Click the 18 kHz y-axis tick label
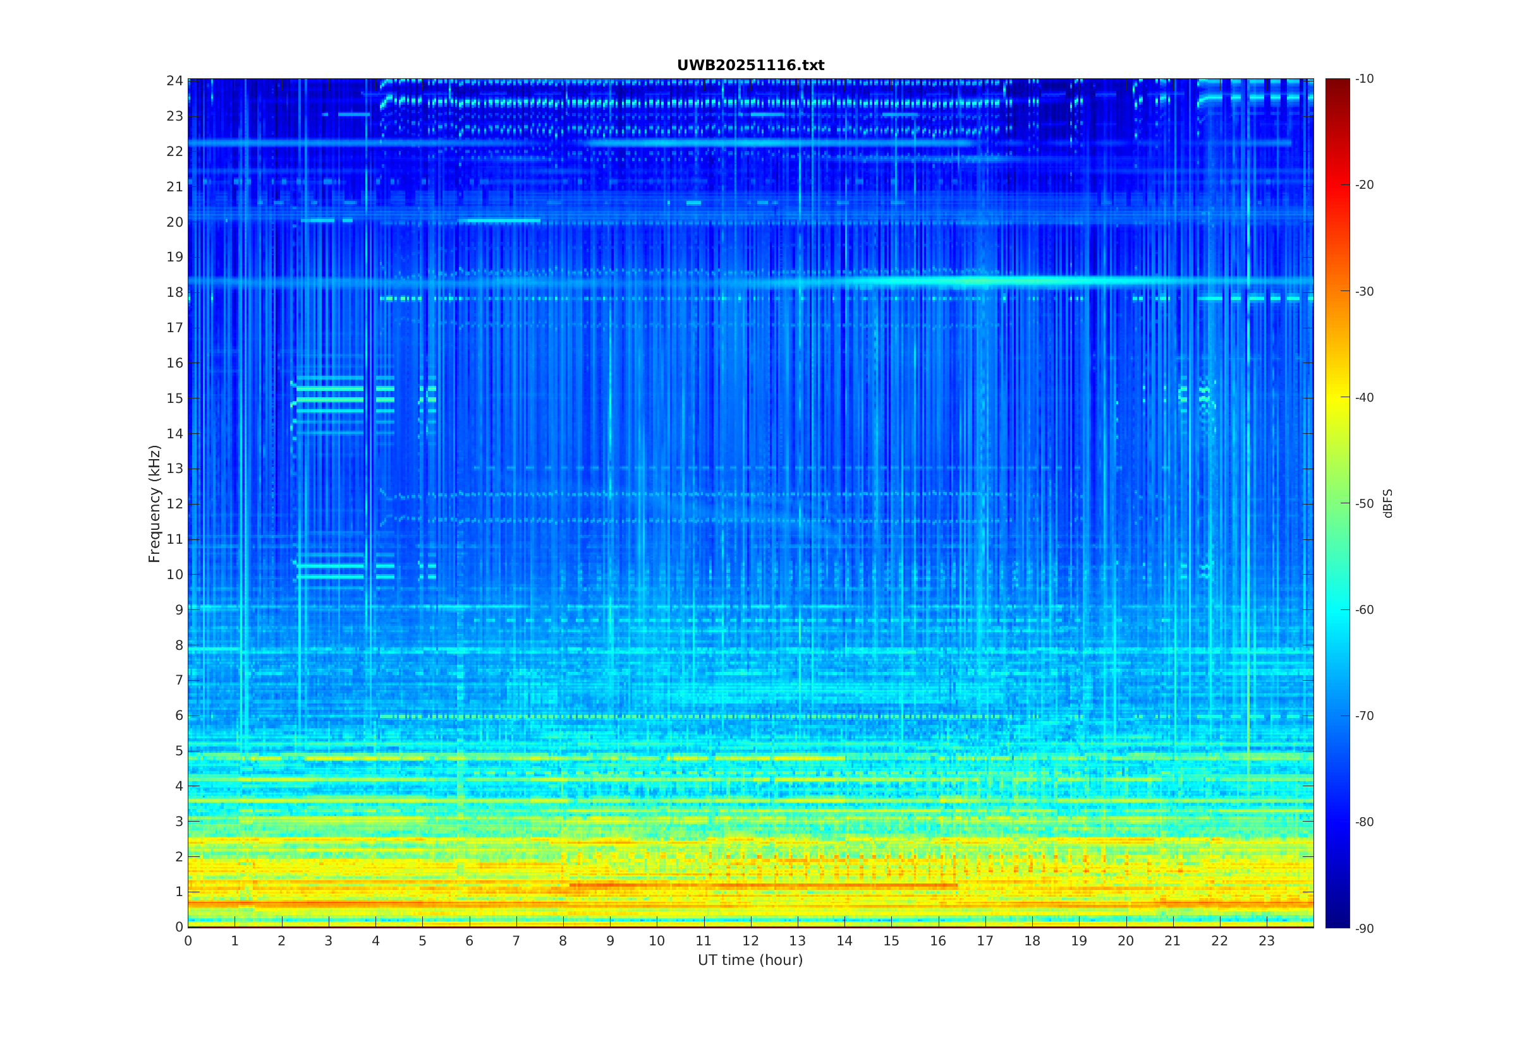1517x1042 pixels. (x=174, y=292)
